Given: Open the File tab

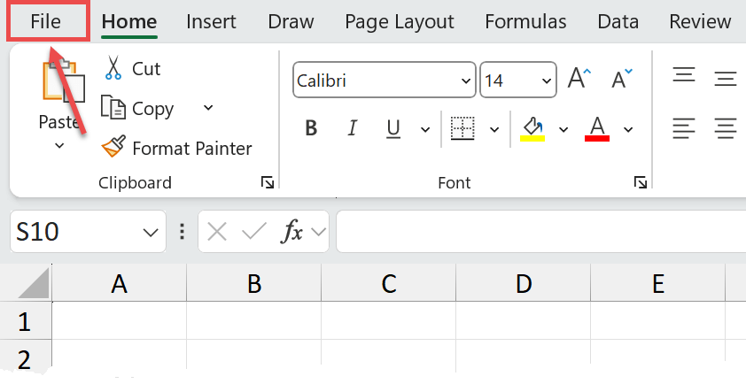Looking at the screenshot, I should click(46, 22).
